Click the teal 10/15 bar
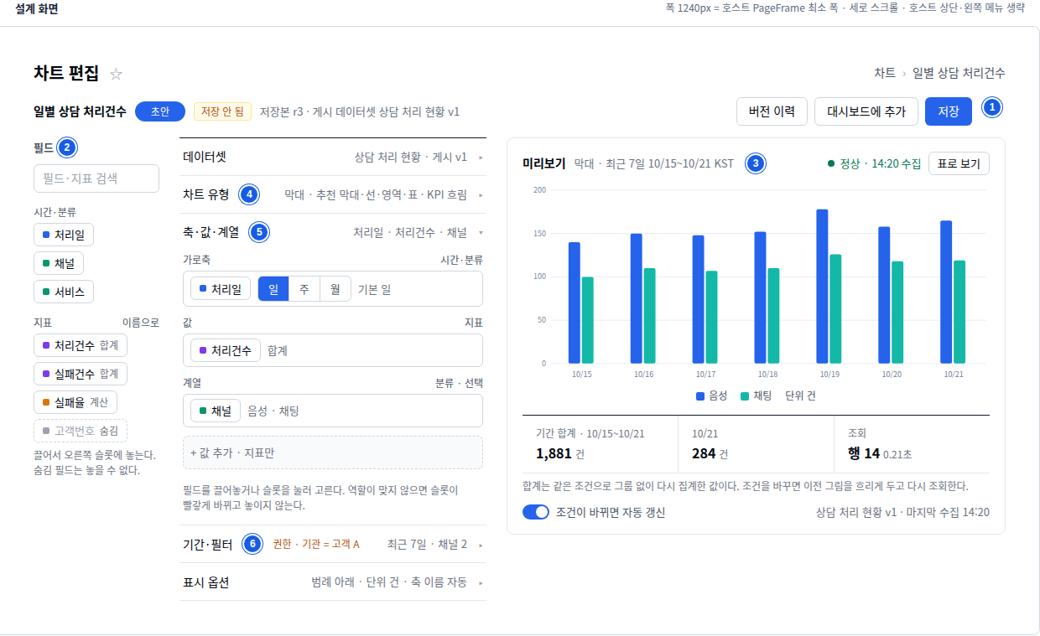Screen dimensions: 1040x636 click(x=587, y=320)
